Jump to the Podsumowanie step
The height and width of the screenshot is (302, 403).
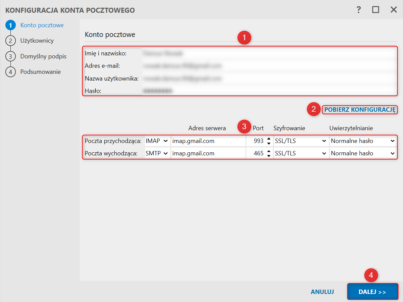pyautogui.click(x=40, y=72)
